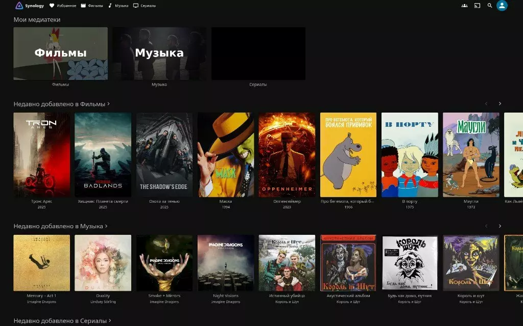Show previous movies with left arrow
Viewport: 523px width, 326px height.
click(x=486, y=104)
